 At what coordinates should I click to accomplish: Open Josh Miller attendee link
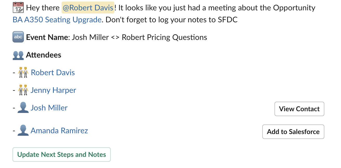point(49,108)
